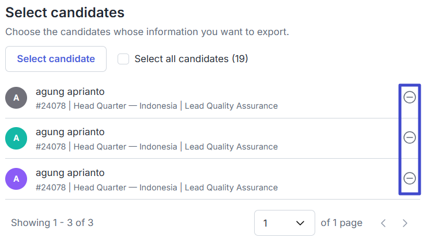This screenshot has height=245, width=427.
Task: Go to the next page arrow
Action: 405,223
